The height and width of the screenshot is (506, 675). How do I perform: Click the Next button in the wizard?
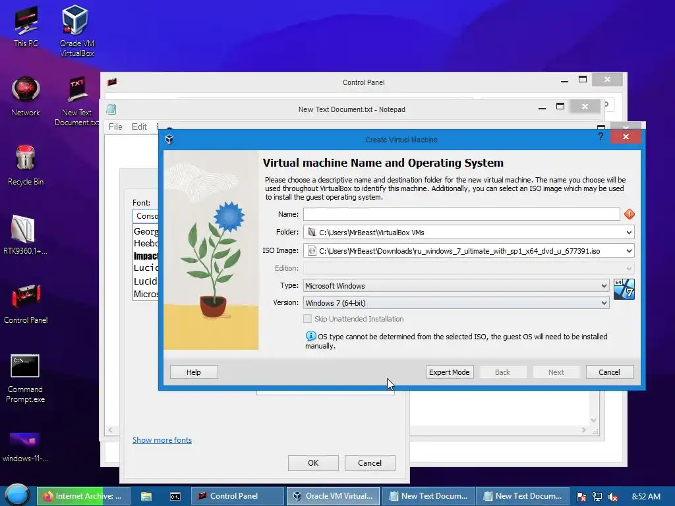(x=556, y=372)
